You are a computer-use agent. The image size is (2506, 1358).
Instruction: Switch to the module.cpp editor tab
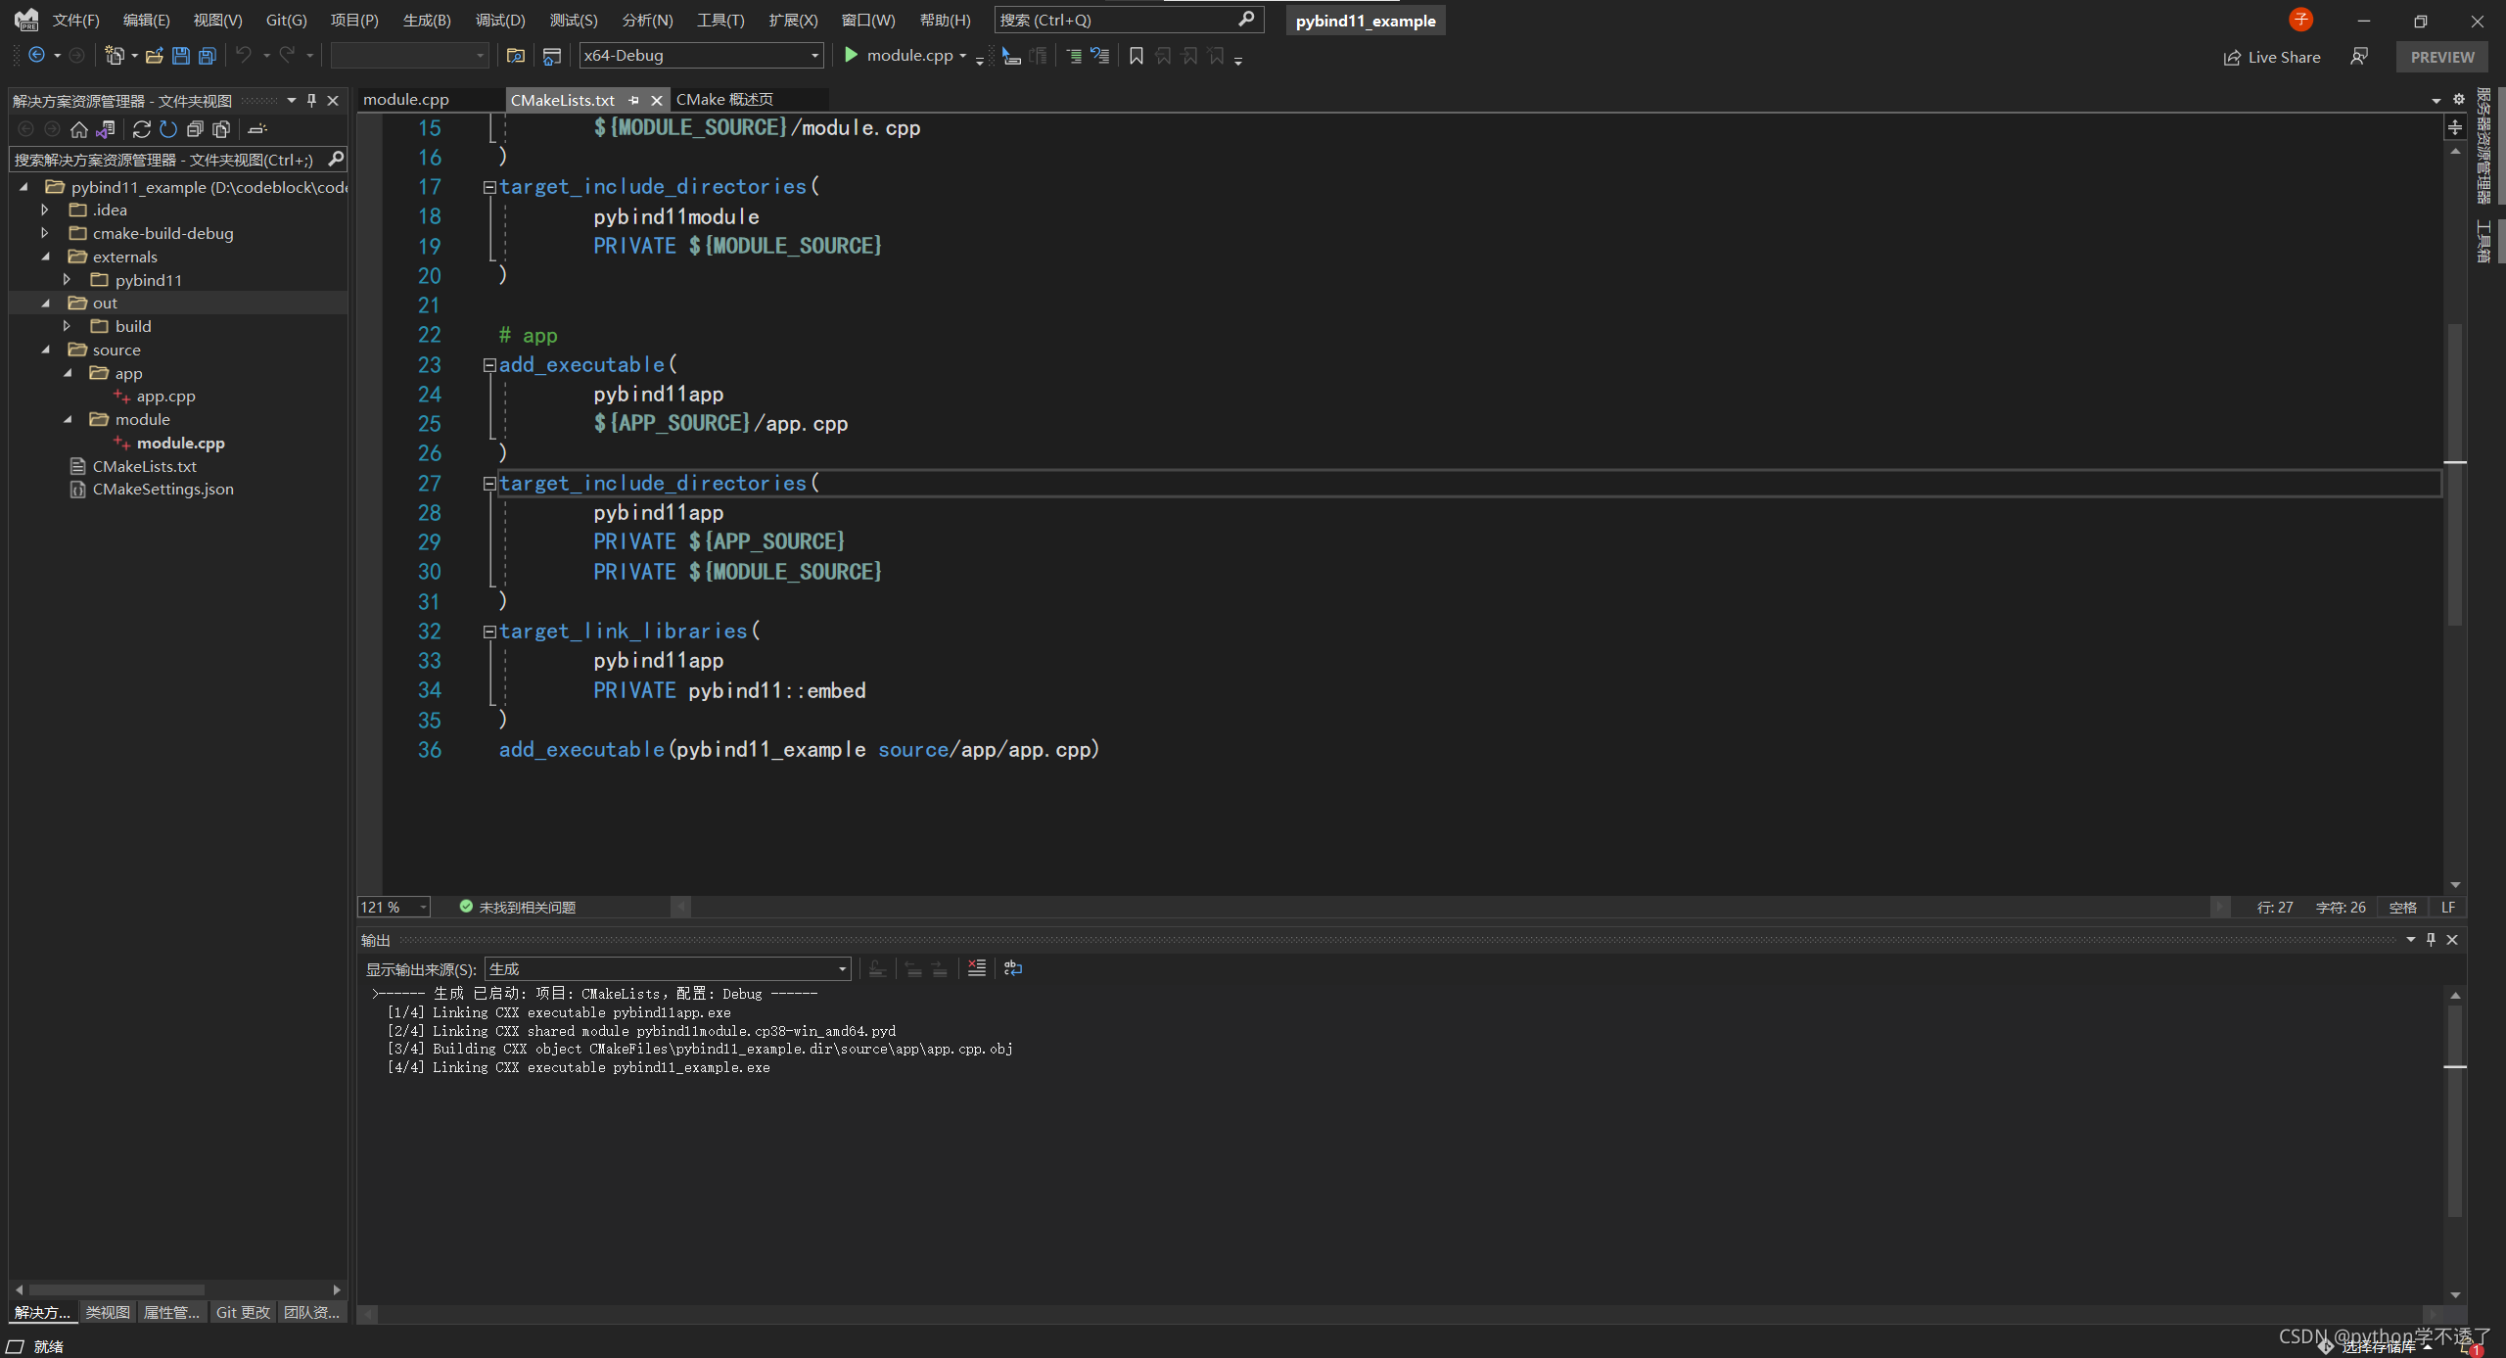click(406, 100)
